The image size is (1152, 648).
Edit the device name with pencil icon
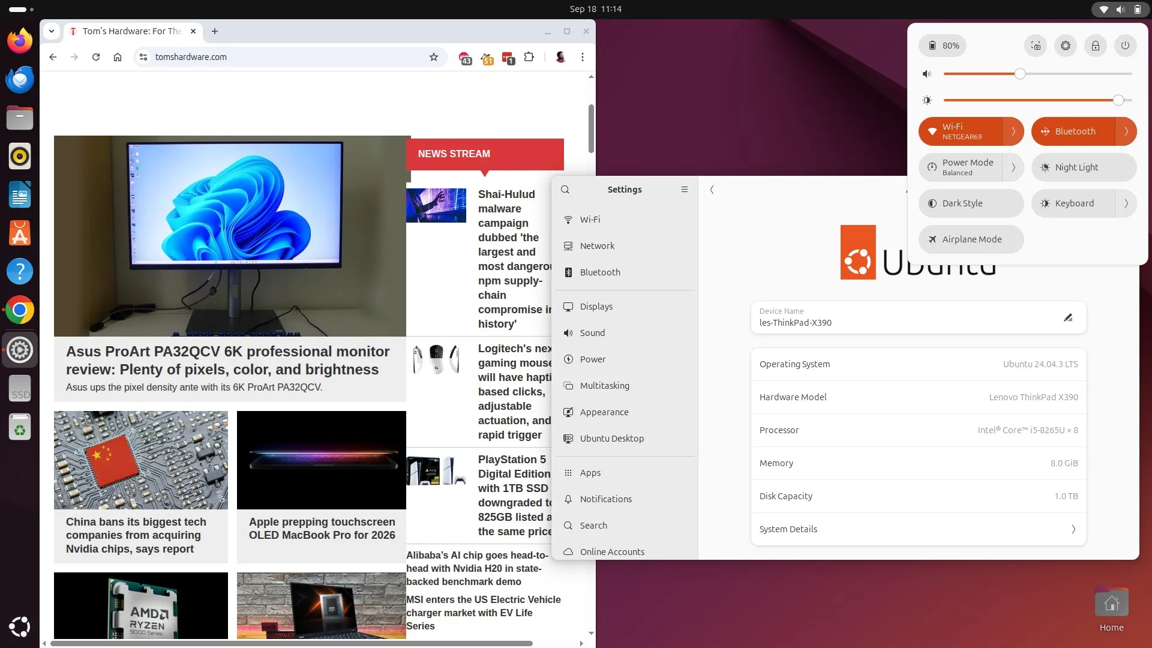point(1068,317)
